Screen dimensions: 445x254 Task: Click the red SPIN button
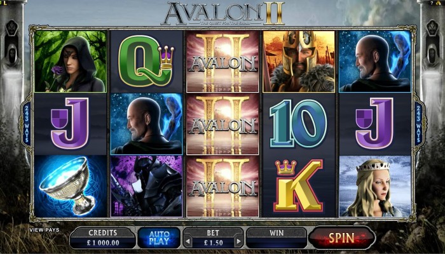[342, 237]
